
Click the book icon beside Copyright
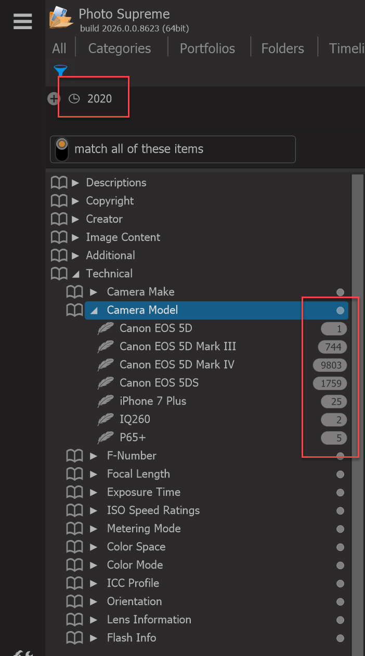[59, 201]
